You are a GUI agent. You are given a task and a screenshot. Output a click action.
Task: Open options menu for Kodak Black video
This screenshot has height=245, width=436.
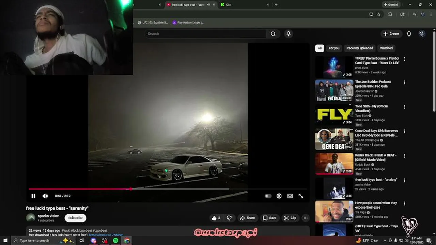[404, 156]
